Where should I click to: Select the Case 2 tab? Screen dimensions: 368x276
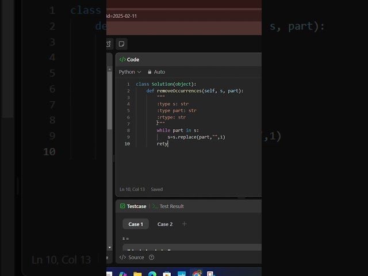tap(165, 224)
